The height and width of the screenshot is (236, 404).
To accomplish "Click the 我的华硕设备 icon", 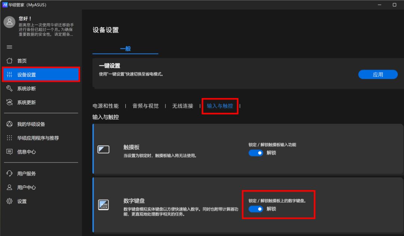I will [10, 124].
